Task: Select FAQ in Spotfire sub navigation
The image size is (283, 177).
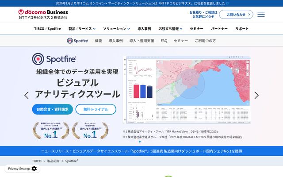Action: pyautogui.click(x=164, y=41)
